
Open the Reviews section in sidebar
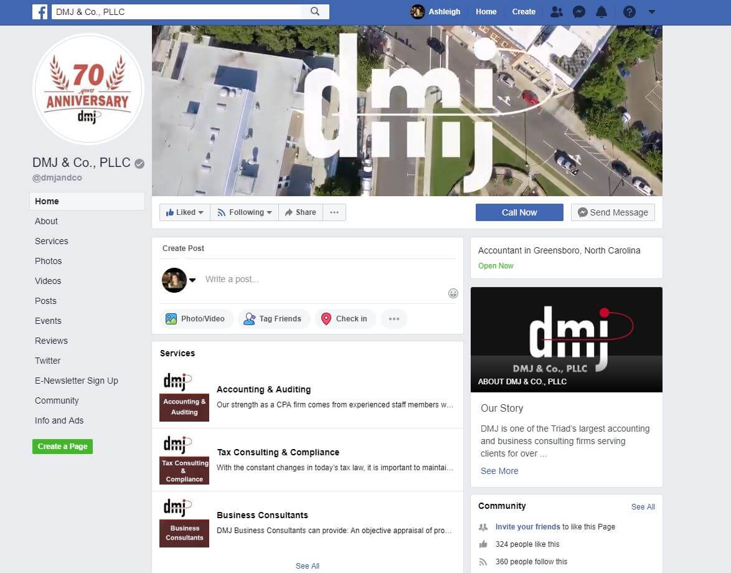tap(51, 341)
